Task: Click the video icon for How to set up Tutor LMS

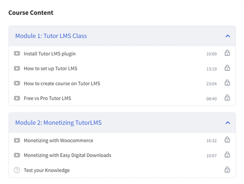Action: pos(17,68)
